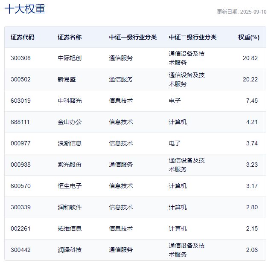Image resolution: width=268 pixels, height=263 pixels.
Task: Click the 证券名称 column header
Action: (70, 37)
